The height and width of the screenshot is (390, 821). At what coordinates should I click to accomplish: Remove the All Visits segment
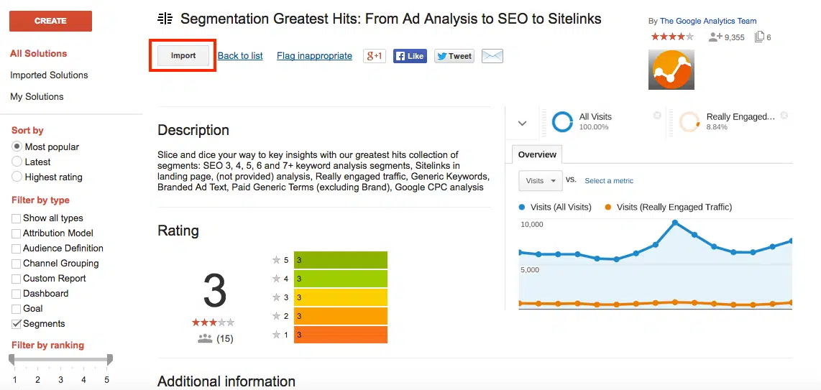click(x=657, y=116)
